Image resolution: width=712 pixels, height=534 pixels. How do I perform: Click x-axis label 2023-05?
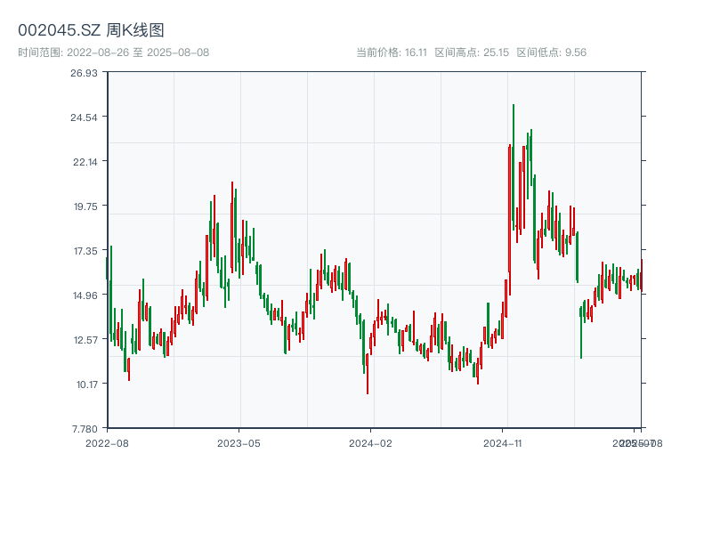(239, 443)
